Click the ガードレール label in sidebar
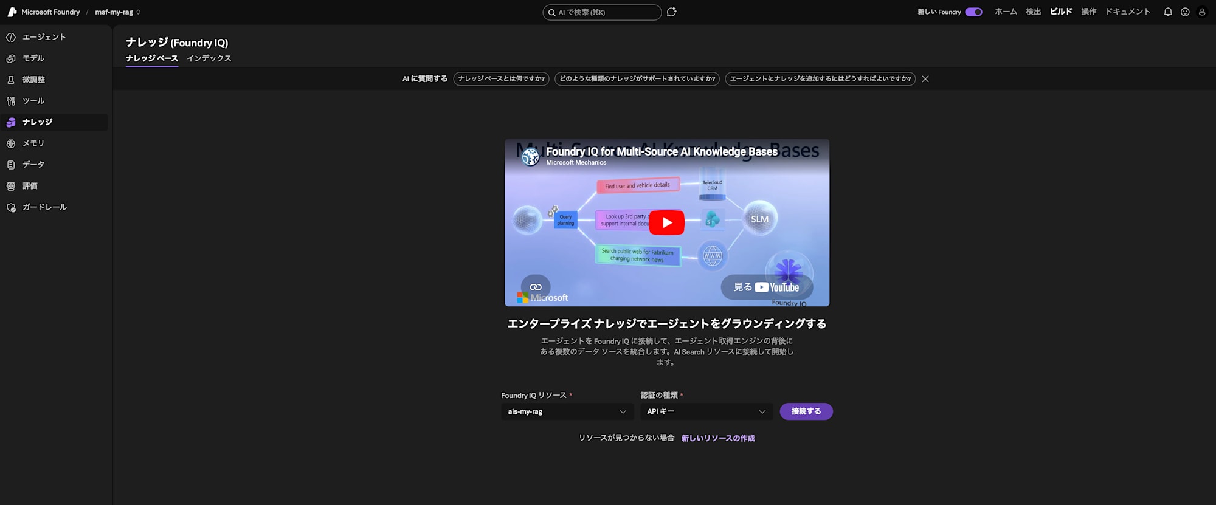Viewport: 1216px width, 505px height. 45,207
